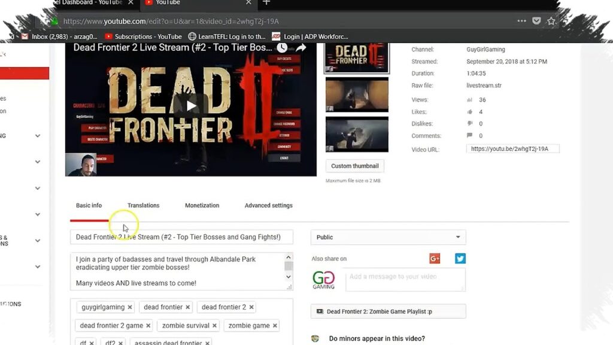Click the video title input field
The width and height of the screenshot is (613, 345).
point(181,237)
